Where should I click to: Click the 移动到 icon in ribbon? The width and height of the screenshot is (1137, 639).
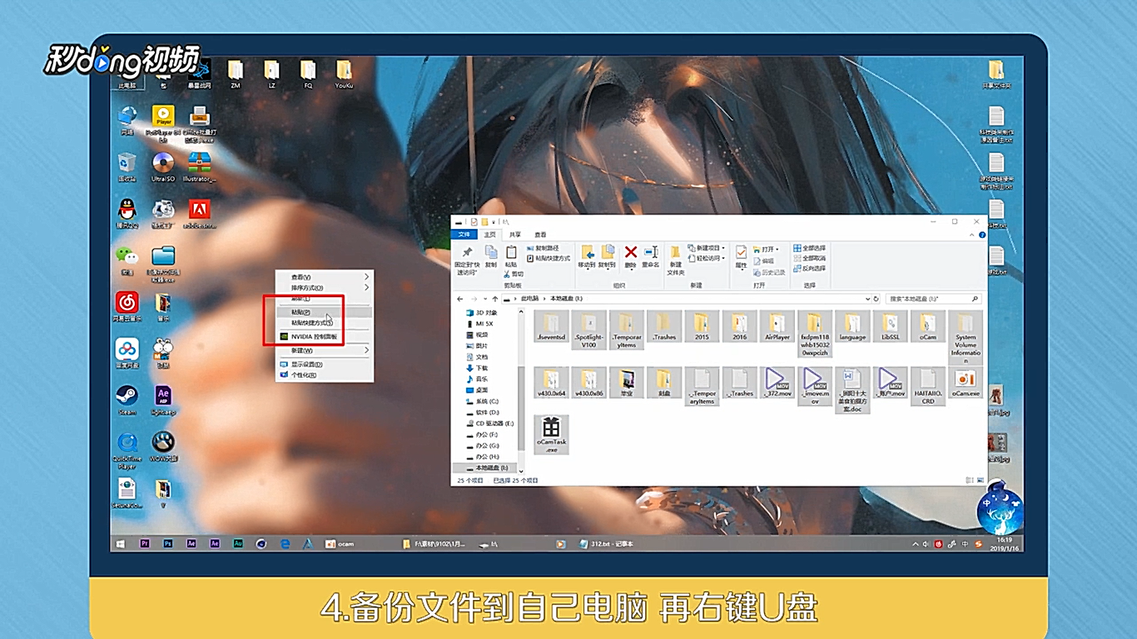pos(588,252)
